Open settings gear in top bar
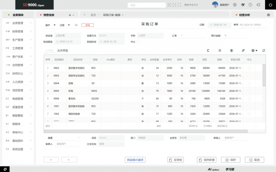The height and width of the screenshot is (172, 276). [x=235, y=5]
